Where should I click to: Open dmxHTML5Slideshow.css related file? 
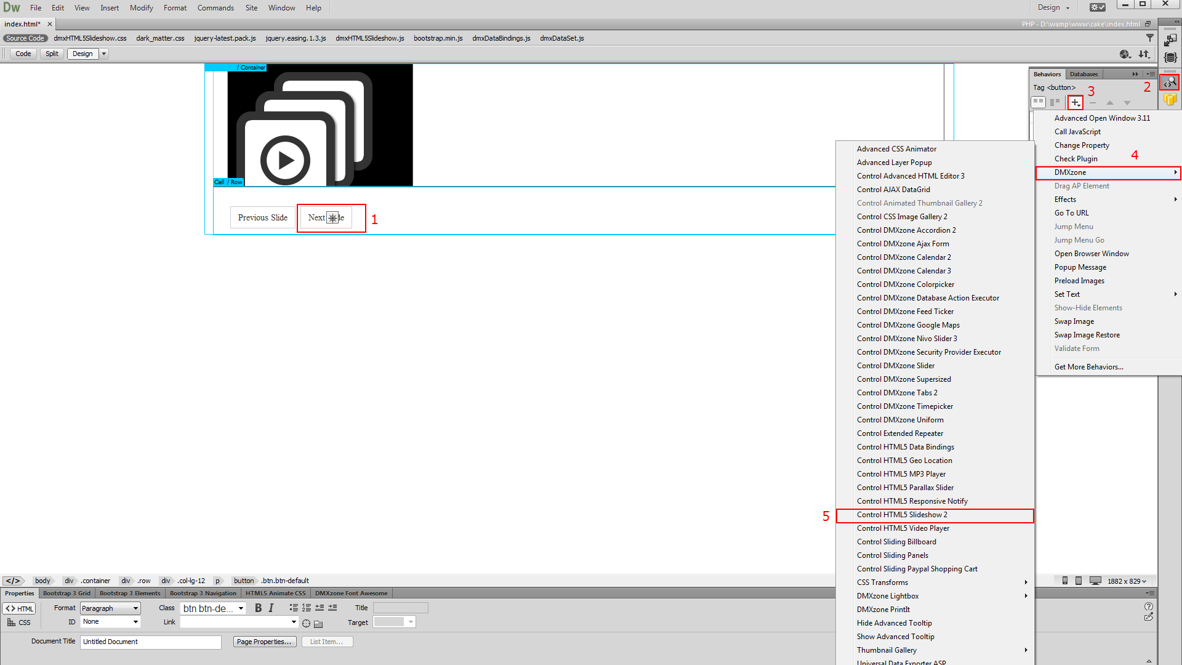tap(90, 38)
